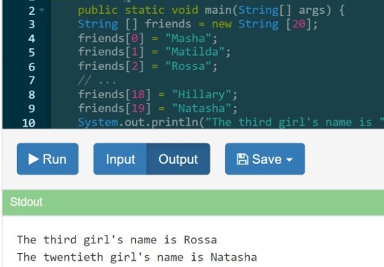Viewport: 384px width, 267px height.
Task: Place cursor in "Matilda" string
Action: coord(197,52)
